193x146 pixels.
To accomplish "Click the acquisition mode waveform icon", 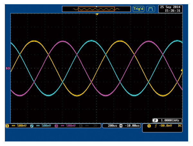I will [151, 9].
